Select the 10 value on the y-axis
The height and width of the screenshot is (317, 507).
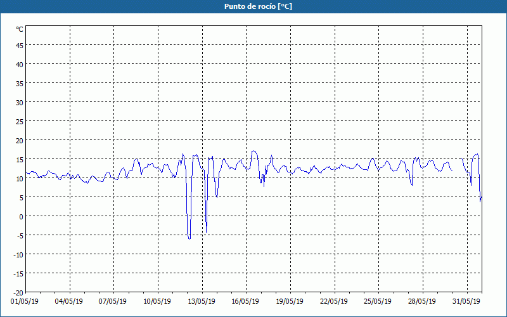(x=20, y=179)
